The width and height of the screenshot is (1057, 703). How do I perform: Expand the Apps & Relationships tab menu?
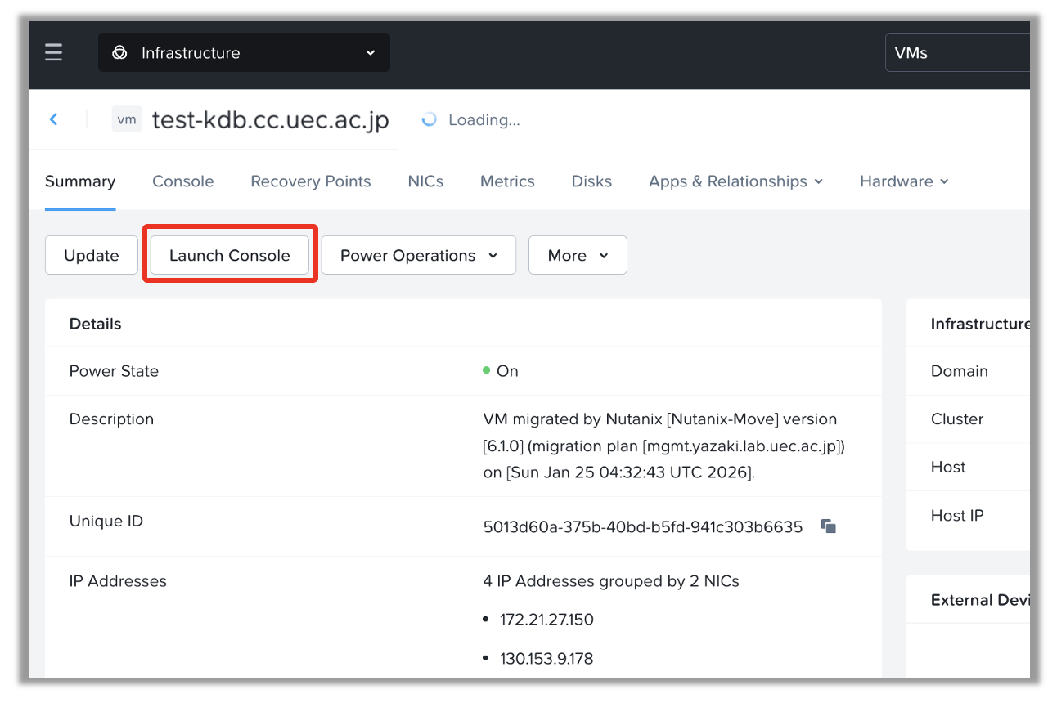[735, 181]
